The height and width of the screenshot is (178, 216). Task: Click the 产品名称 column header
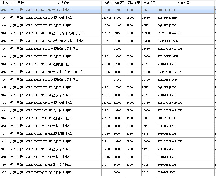point(63,3)
